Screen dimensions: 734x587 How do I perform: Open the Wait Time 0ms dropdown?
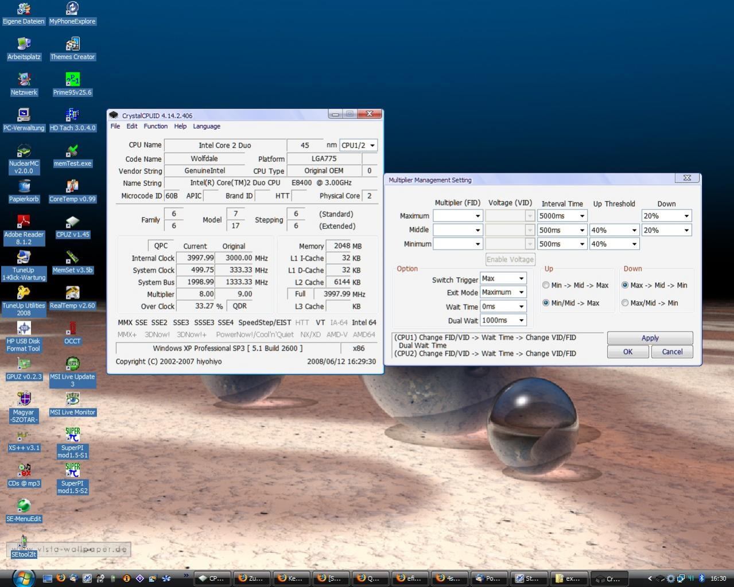pyautogui.click(x=503, y=307)
